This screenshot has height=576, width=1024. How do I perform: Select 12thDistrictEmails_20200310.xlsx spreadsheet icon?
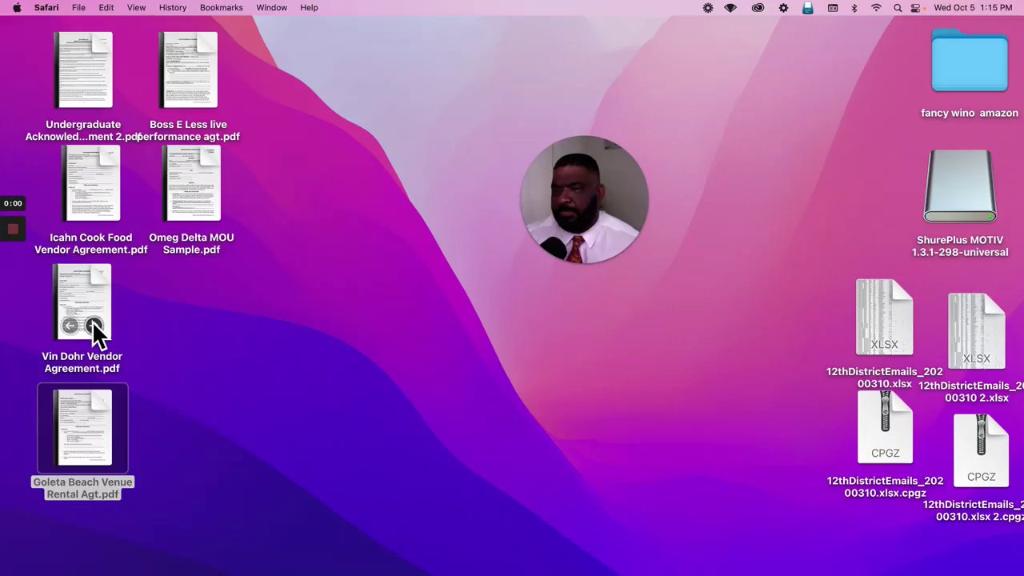point(884,317)
